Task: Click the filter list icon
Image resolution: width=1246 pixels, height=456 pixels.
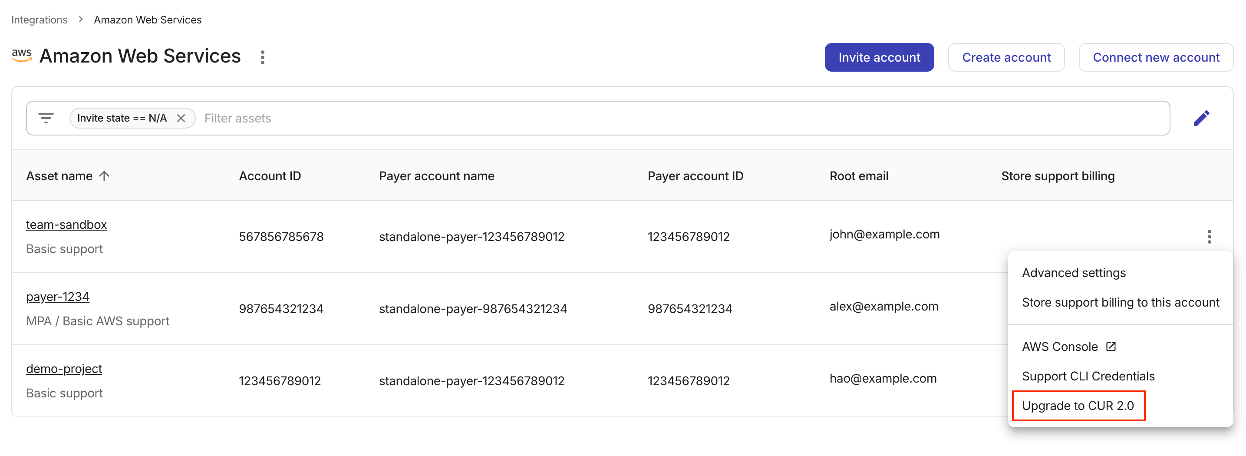Action: [x=46, y=118]
